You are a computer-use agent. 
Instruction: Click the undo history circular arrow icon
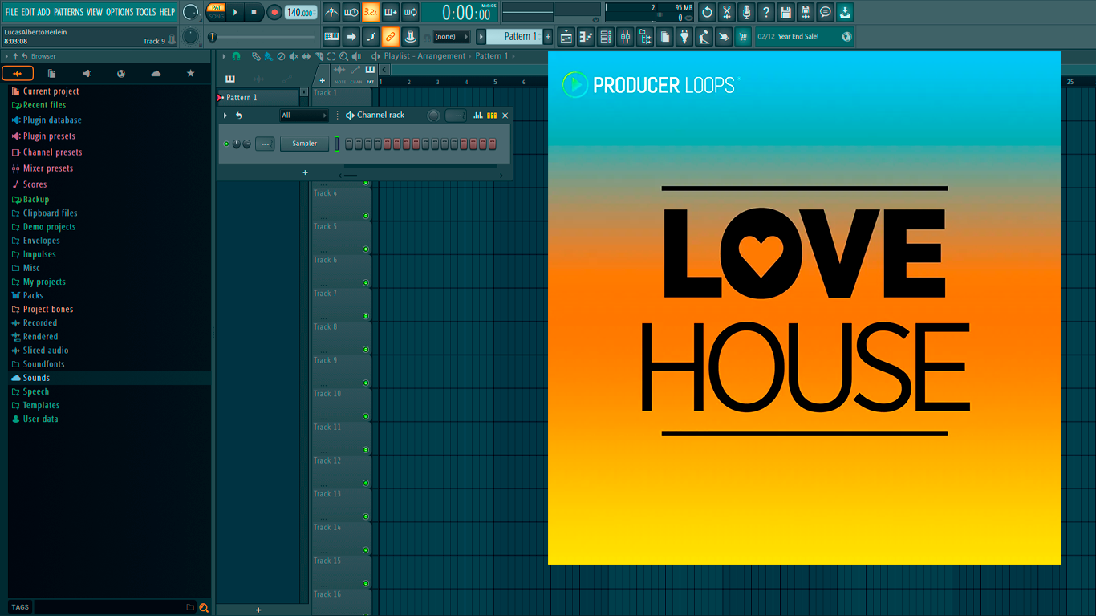pos(707,12)
